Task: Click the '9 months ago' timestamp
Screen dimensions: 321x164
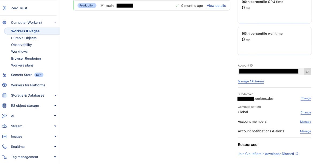Action: tap(192, 6)
